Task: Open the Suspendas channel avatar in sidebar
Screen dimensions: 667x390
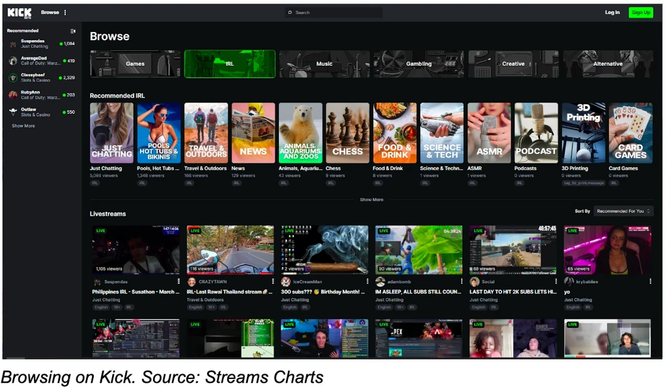Action: tap(13, 44)
